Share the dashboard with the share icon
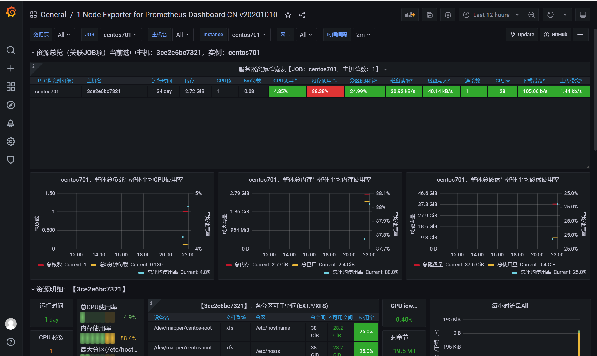The width and height of the screenshot is (597, 356). coord(302,15)
